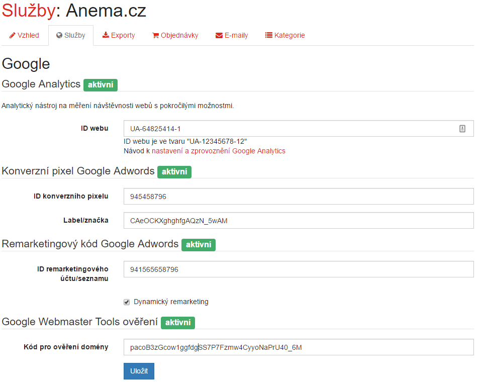Click the envelope icon for E-maily

[x=219, y=35]
